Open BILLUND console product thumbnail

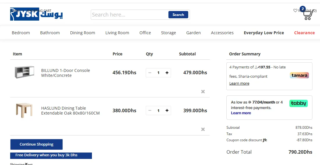24,72
